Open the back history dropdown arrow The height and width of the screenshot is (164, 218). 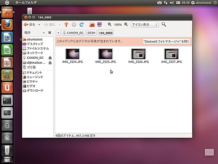click(x=39, y=25)
